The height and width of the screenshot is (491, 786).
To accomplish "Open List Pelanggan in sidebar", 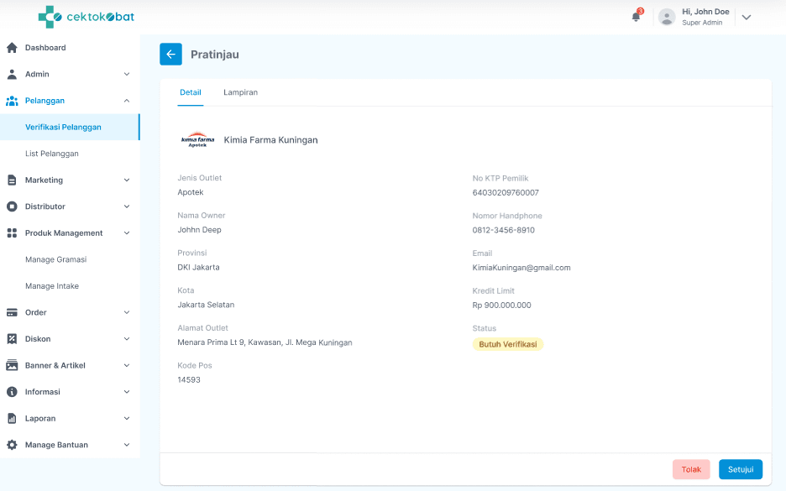I will pos(52,154).
